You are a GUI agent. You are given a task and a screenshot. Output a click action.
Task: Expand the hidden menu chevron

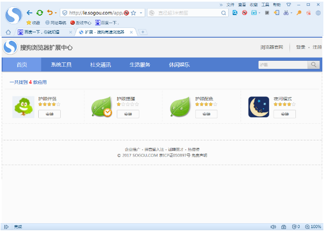pos(221,4)
